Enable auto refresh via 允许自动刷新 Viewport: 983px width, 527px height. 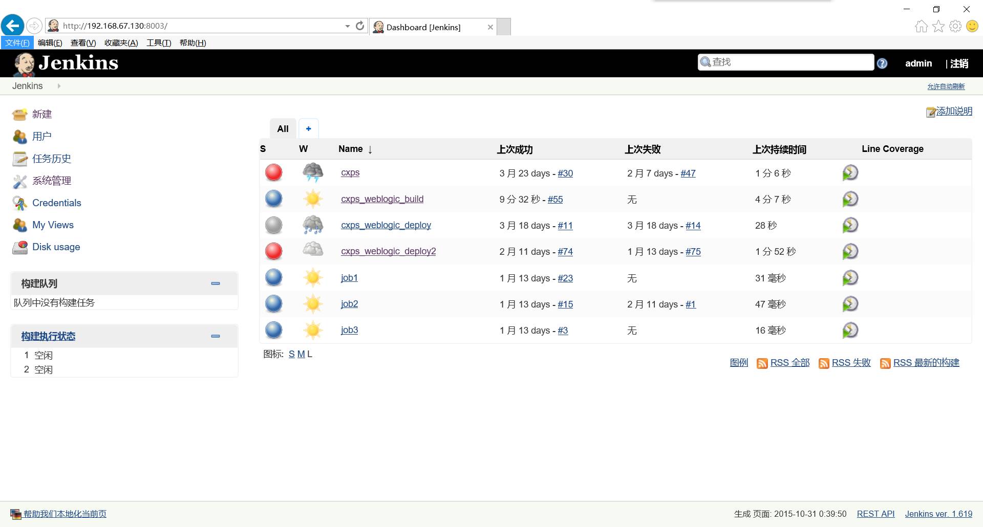946,86
